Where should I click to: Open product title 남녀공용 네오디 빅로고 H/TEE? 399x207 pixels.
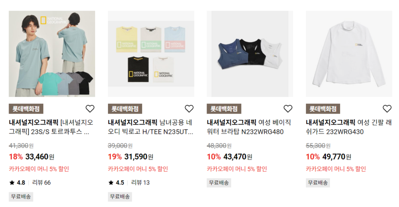(150, 127)
